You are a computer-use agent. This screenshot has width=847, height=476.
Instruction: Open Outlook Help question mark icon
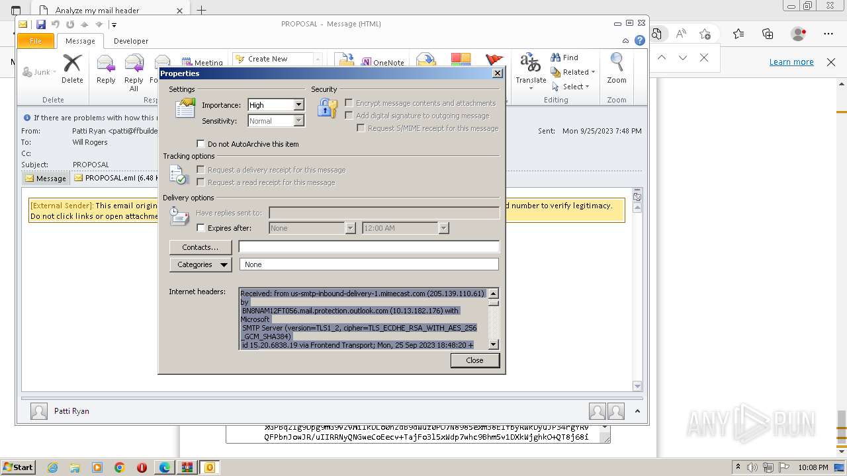pos(640,40)
